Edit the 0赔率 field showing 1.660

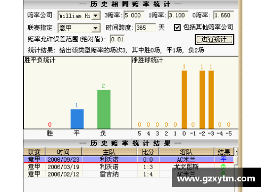click(x=223, y=15)
